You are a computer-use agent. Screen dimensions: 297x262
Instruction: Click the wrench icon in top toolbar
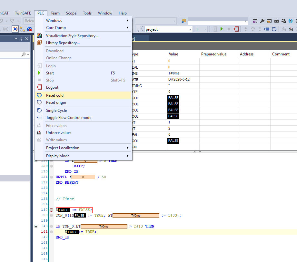pyautogui.click(x=262, y=21)
